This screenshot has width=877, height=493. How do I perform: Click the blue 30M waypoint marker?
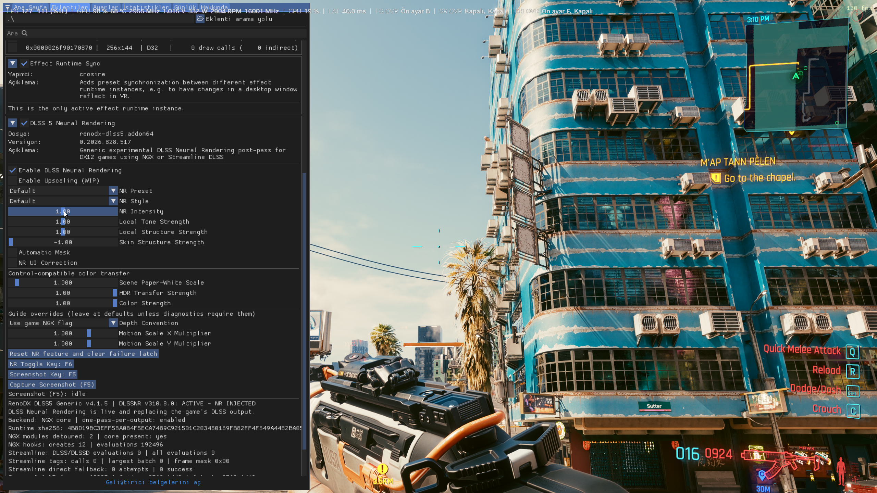pyautogui.click(x=763, y=481)
